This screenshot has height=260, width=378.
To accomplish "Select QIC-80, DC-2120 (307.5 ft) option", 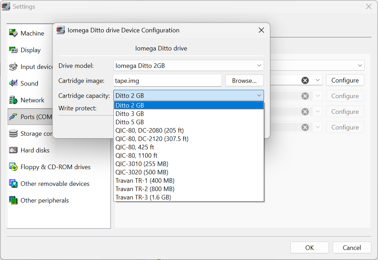I will pyautogui.click(x=189, y=139).
